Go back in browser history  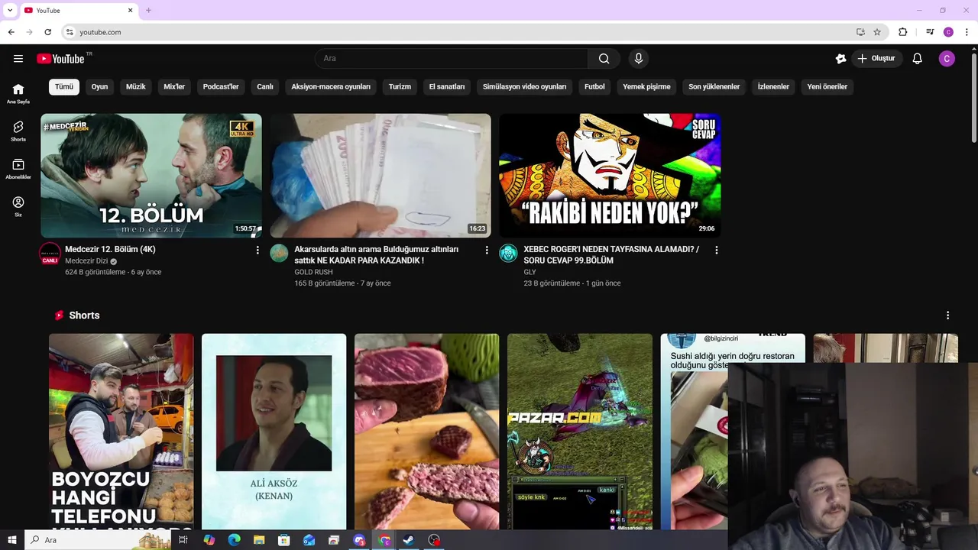[11, 32]
